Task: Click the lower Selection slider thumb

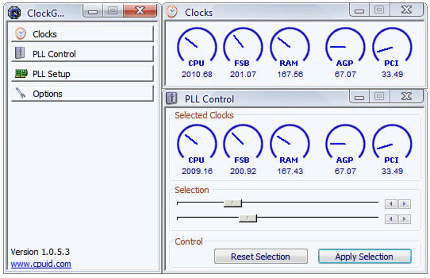Action: (x=247, y=219)
